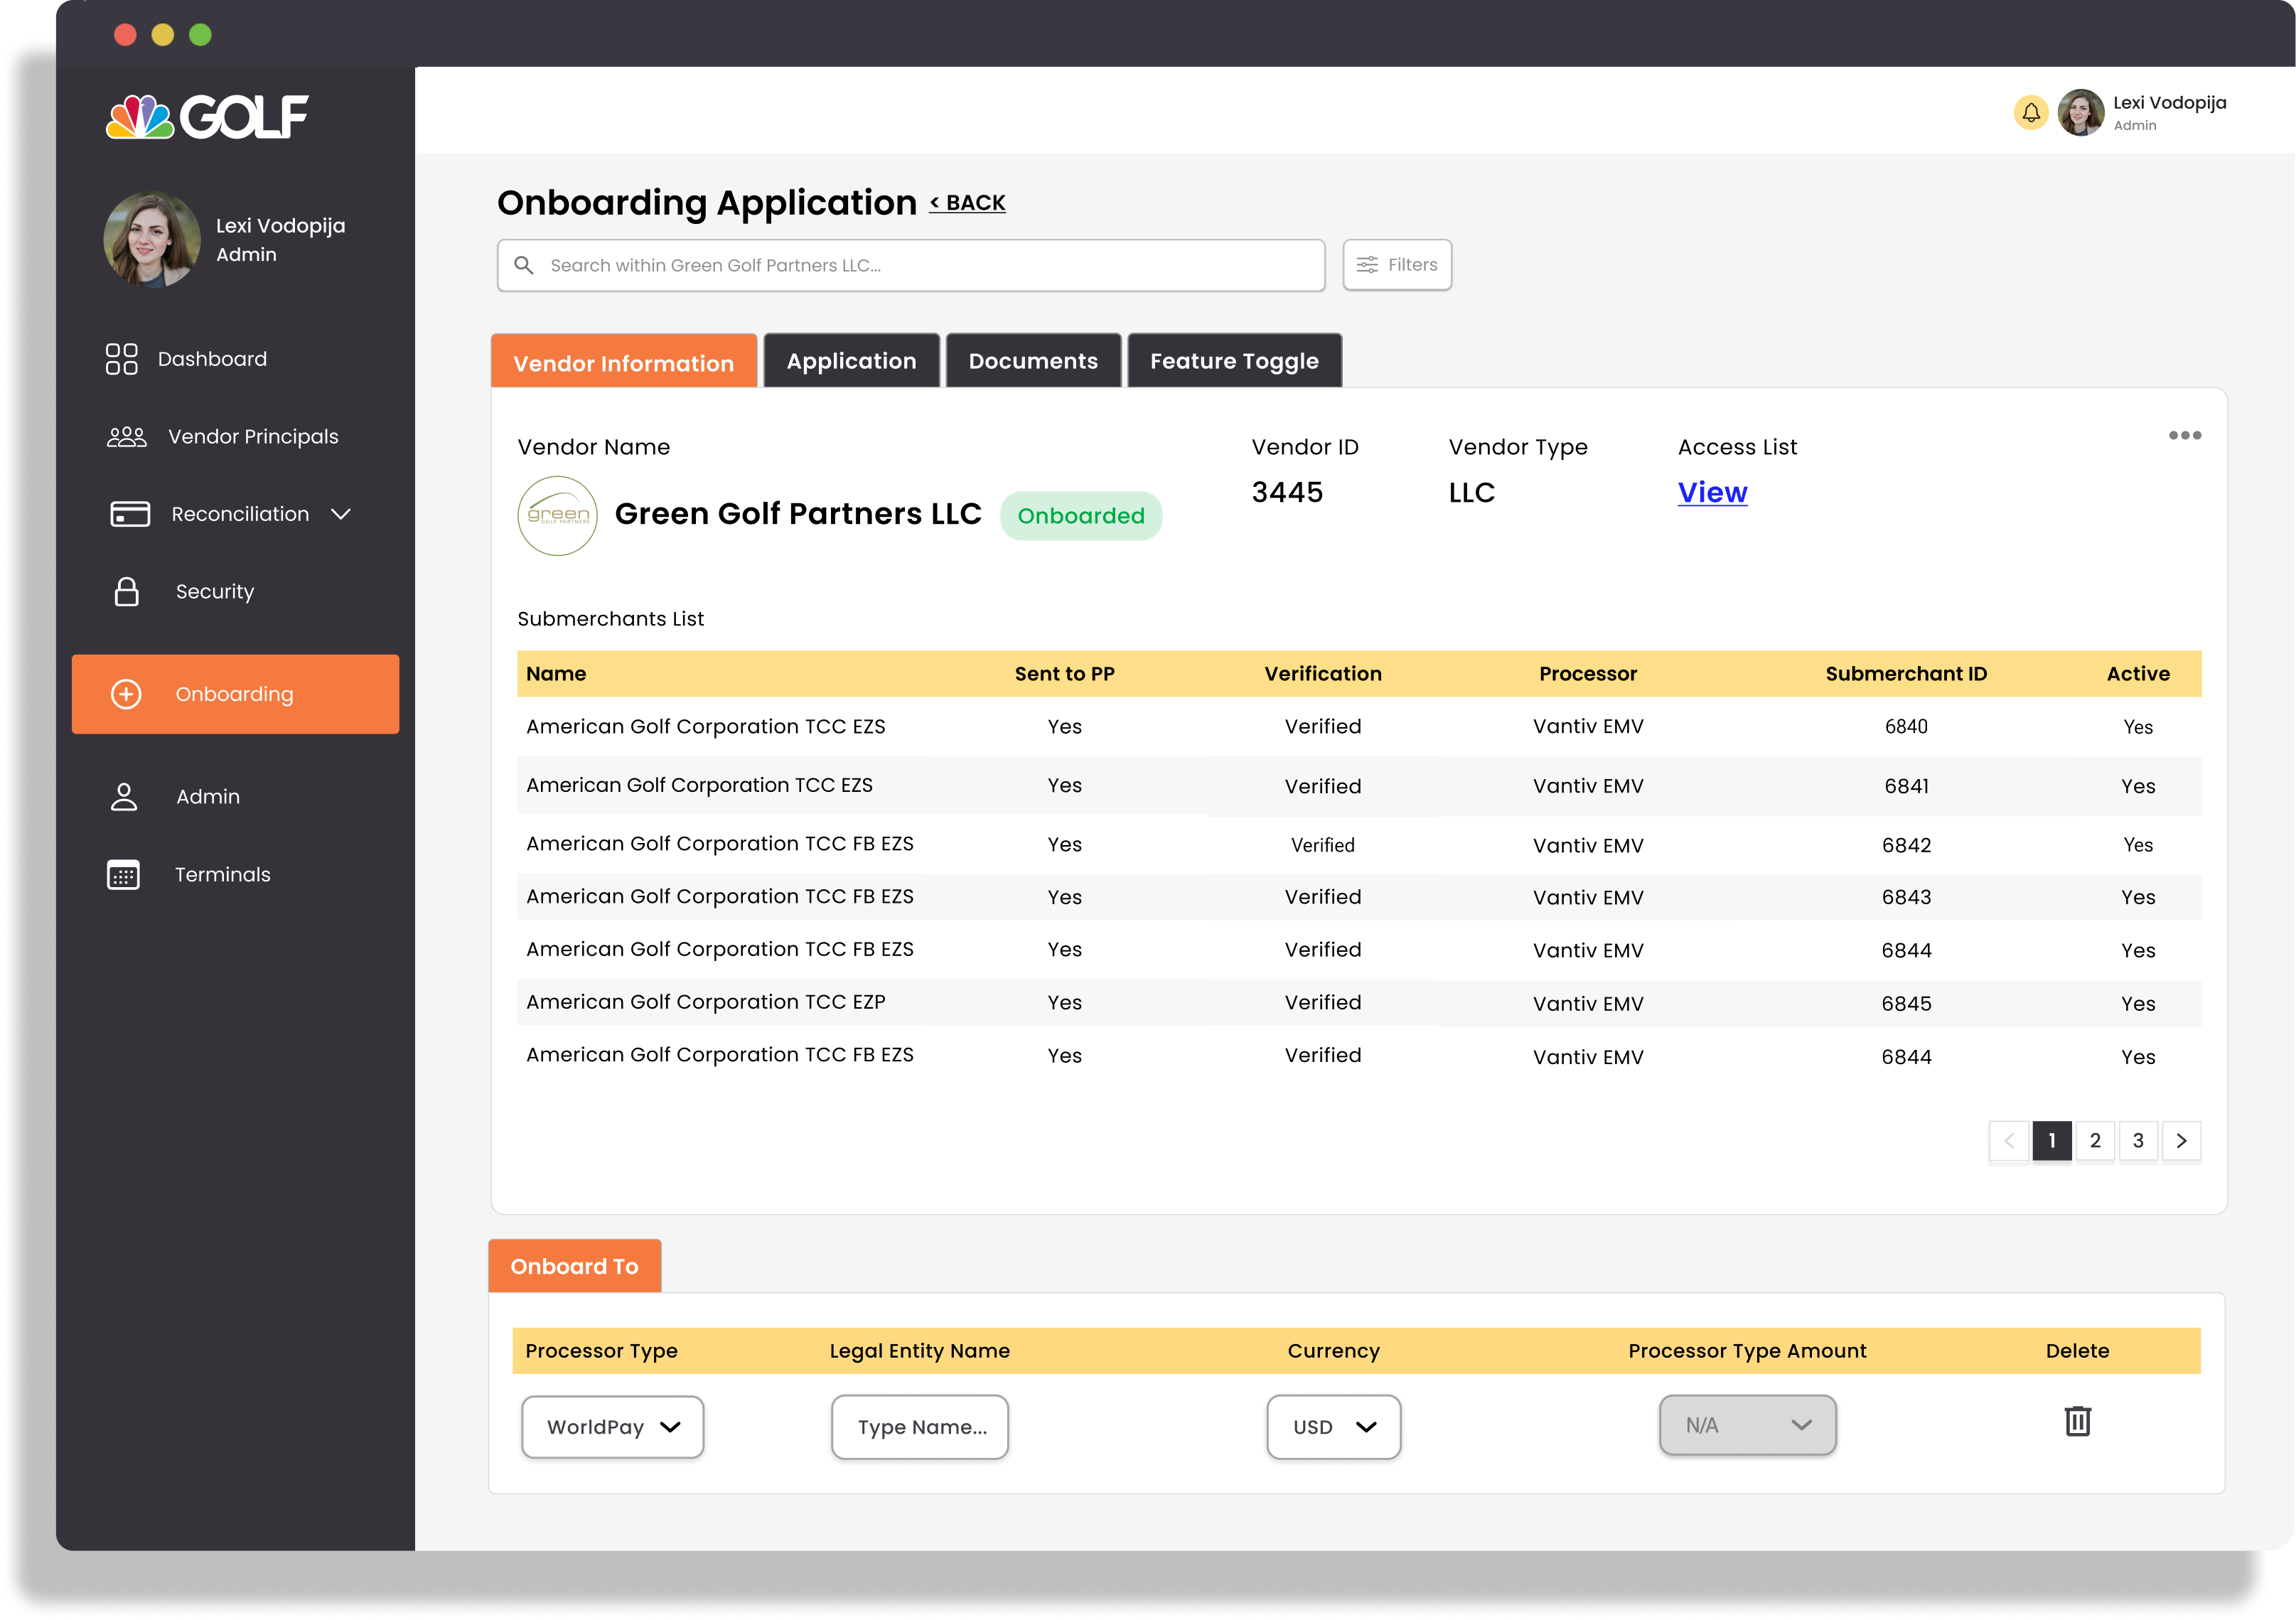Click Vendor ID value 3445
This screenshot has width=2296, height=1620.
tap(1287, 492)
